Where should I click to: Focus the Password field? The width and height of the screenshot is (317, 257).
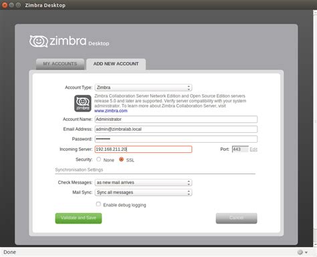pos(176,139)
